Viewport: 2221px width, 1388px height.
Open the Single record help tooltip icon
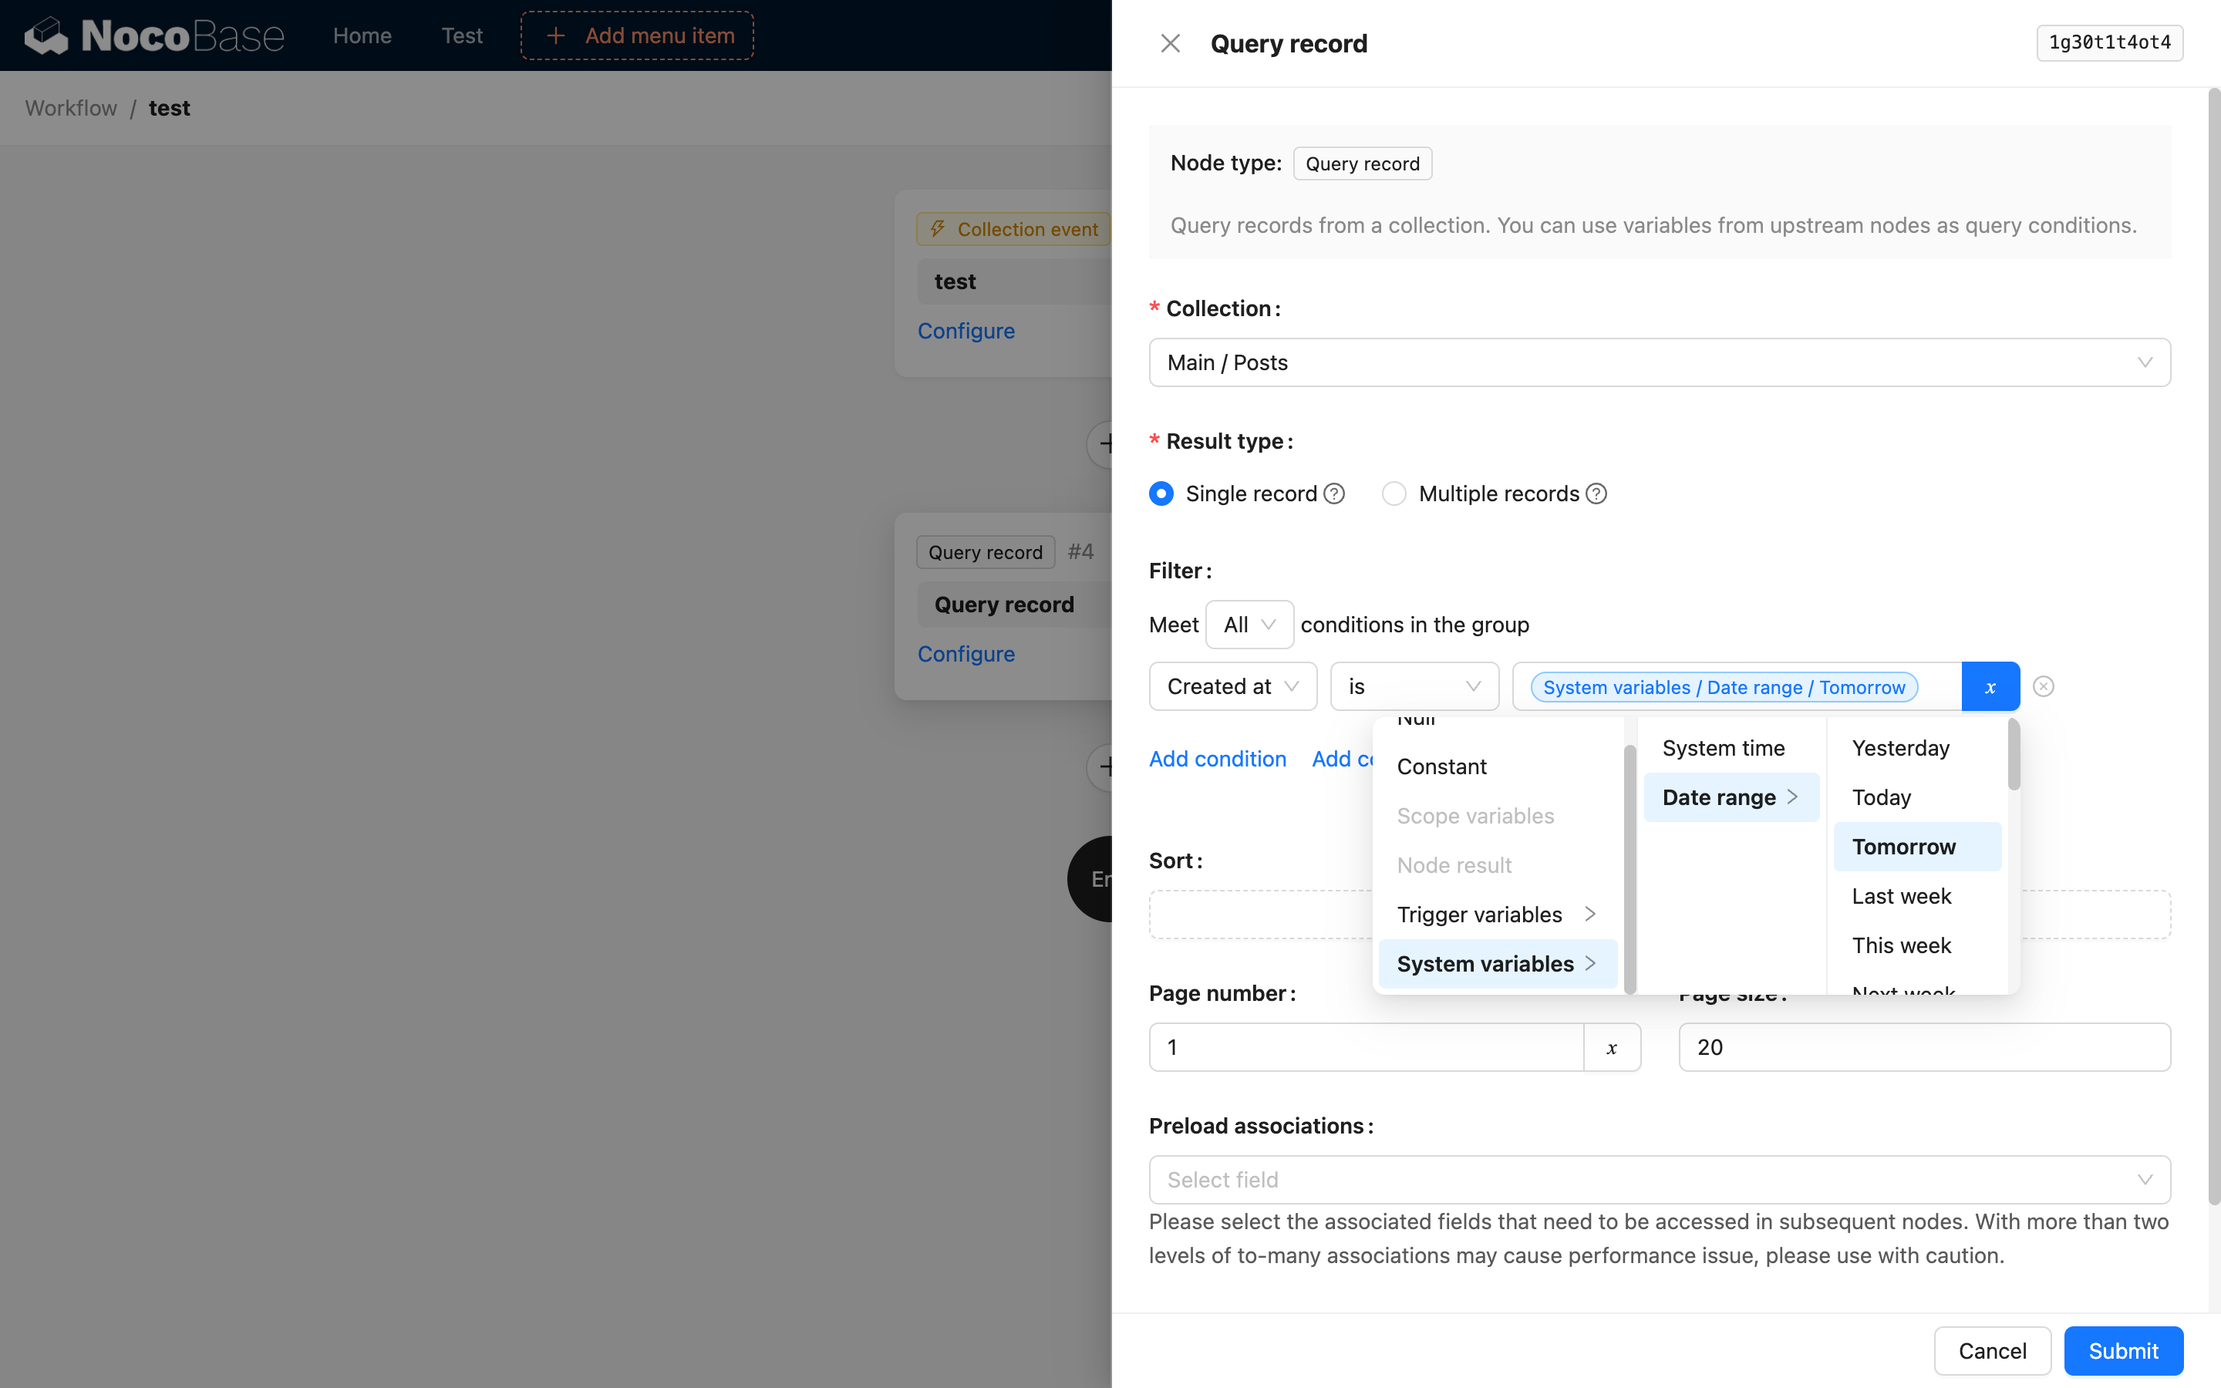(1334, 494)
